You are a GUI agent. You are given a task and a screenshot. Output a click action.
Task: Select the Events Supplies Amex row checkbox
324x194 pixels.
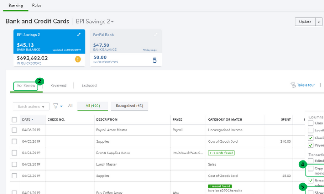(x=14, y=153)
